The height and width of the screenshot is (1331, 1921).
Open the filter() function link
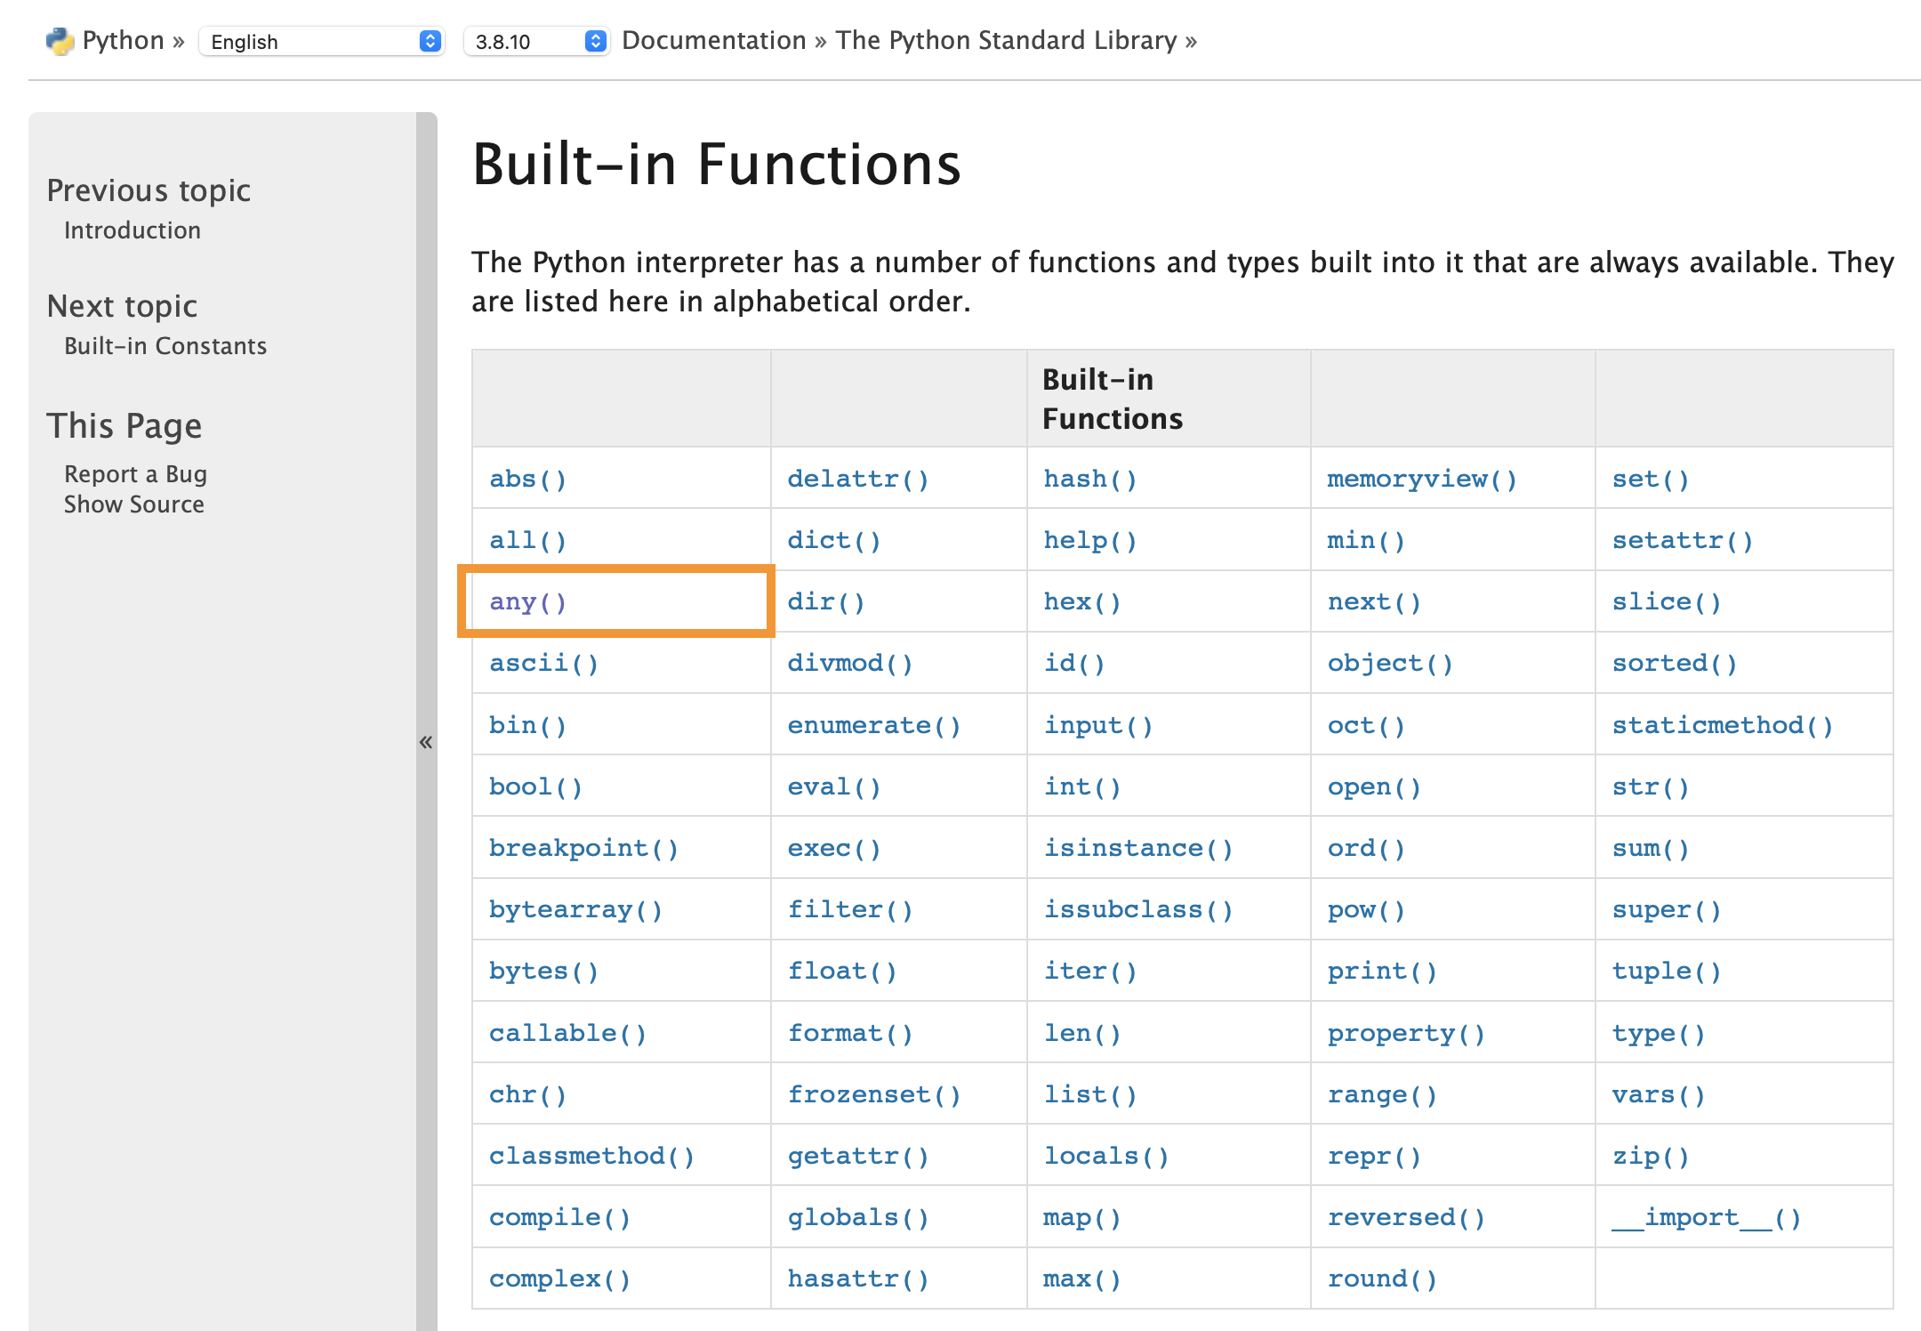(850, 909)
